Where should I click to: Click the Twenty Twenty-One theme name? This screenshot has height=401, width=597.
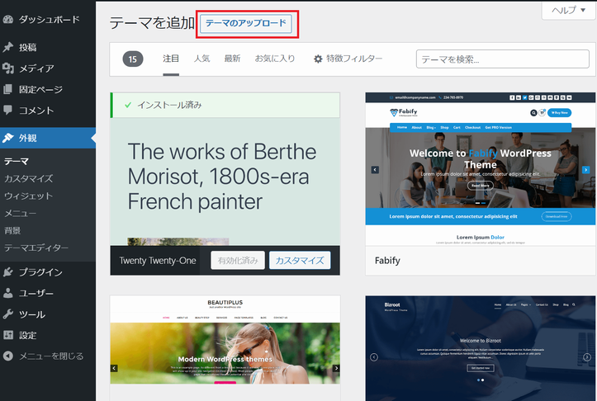tap(157, 261)
